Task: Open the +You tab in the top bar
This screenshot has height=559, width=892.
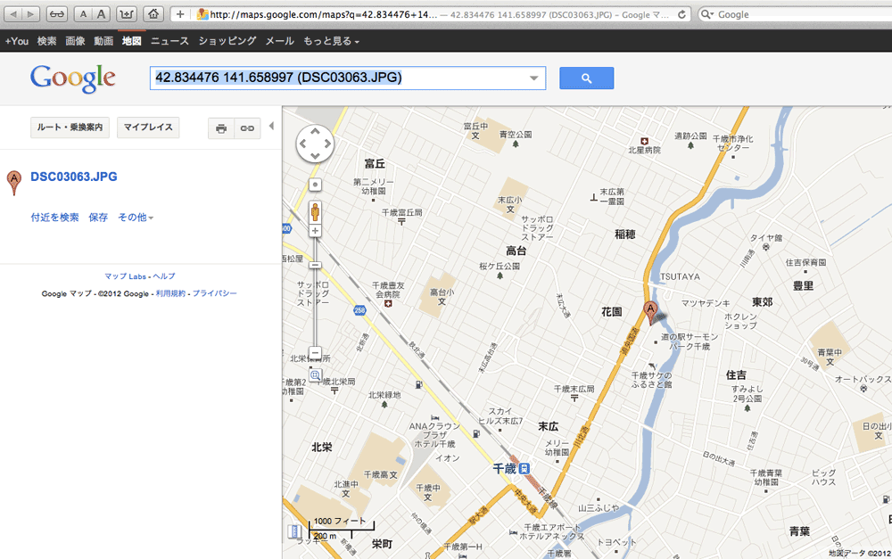Action: [16, 41]
